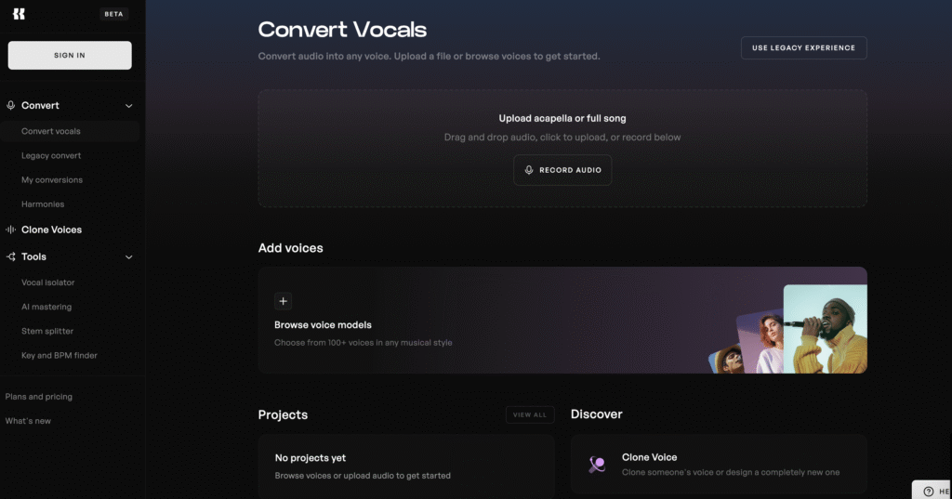
Task: Click the help question mark icon
Action: click(929, 492)
